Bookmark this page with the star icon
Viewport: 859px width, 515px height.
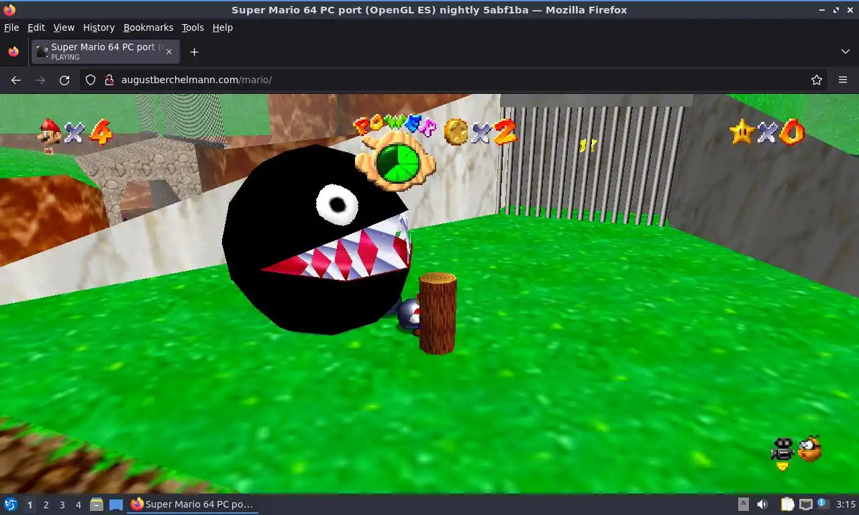point(817,80)
